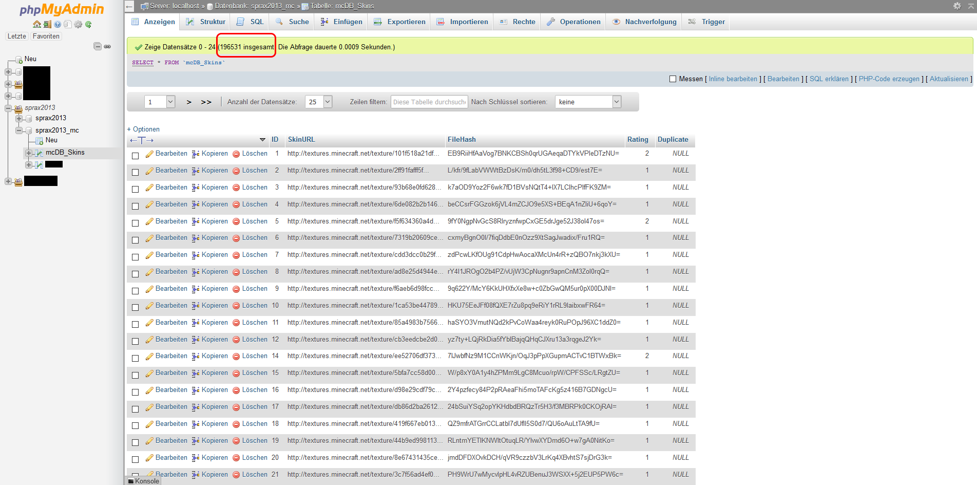Screen dimensions: 977x485
Task: Sort by the FileHash column header
Action: pos(462,140)
